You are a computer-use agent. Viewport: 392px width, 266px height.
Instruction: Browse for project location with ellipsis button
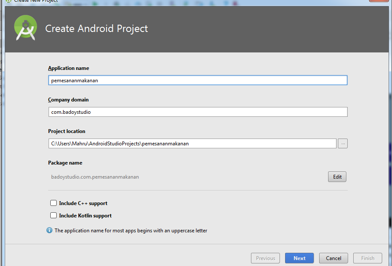343,144
